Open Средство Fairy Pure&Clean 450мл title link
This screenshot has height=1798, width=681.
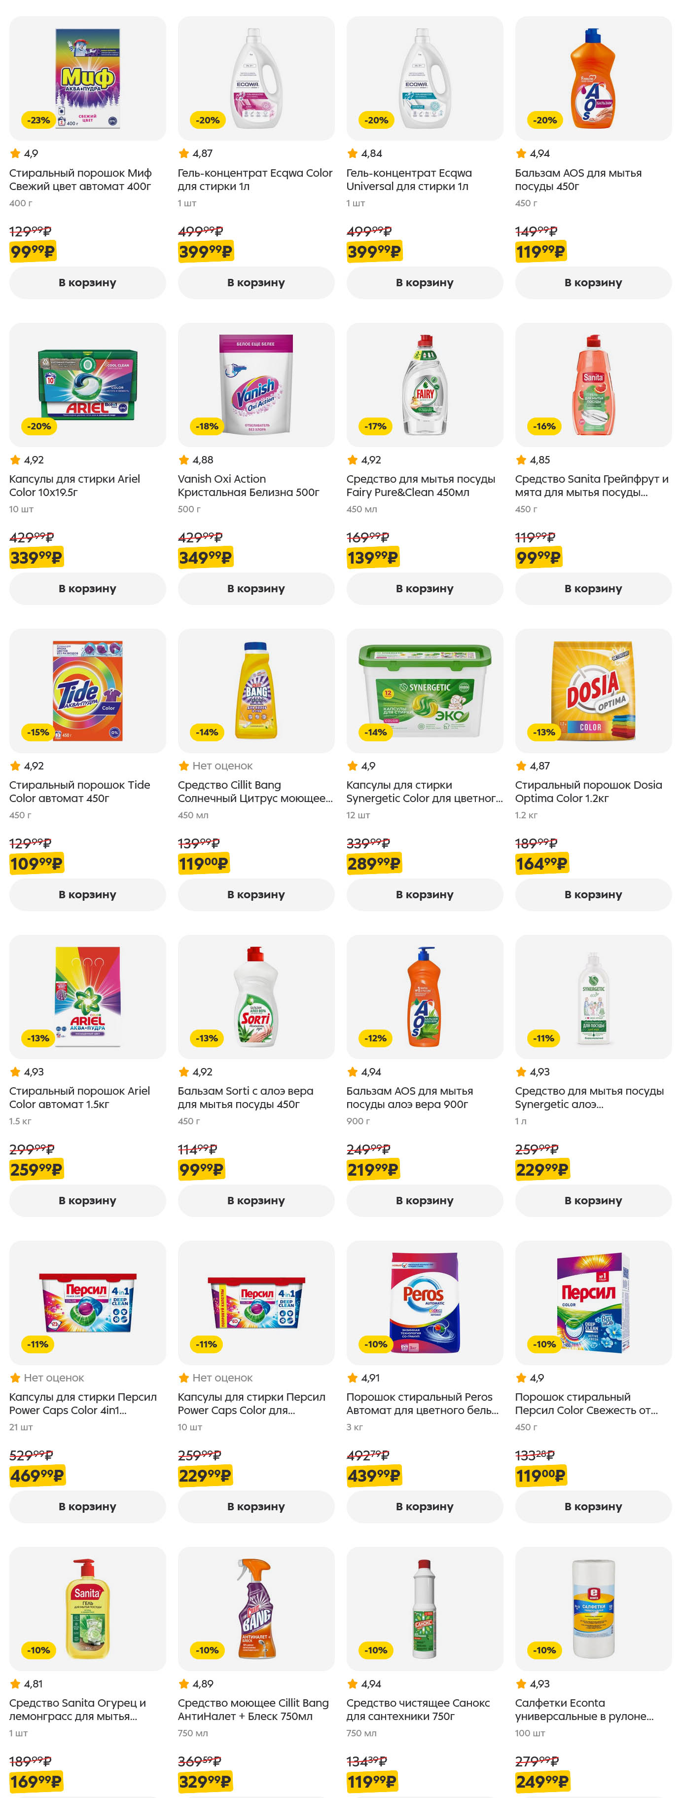420,485
